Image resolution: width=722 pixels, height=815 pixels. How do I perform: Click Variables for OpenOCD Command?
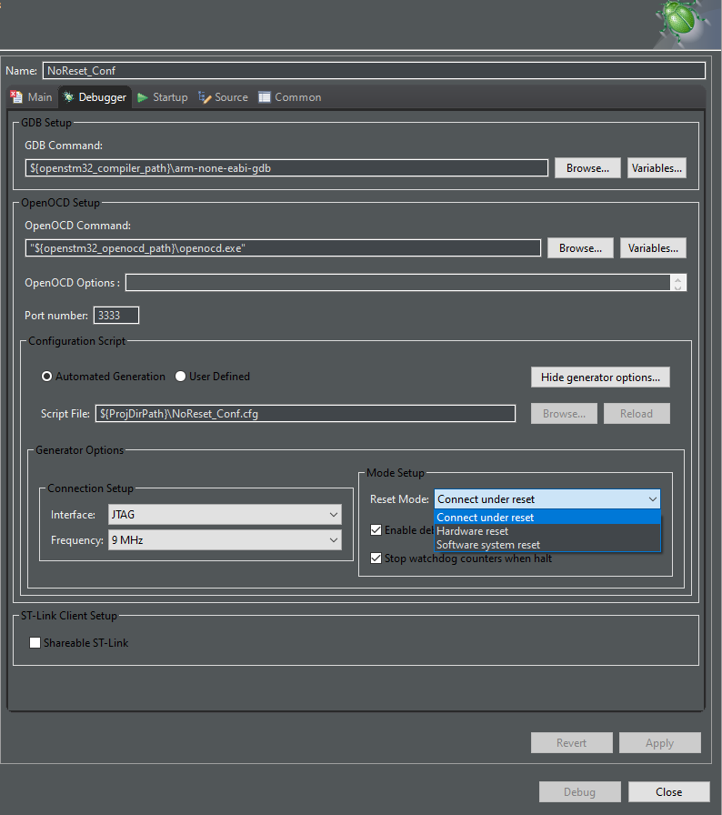653,248
